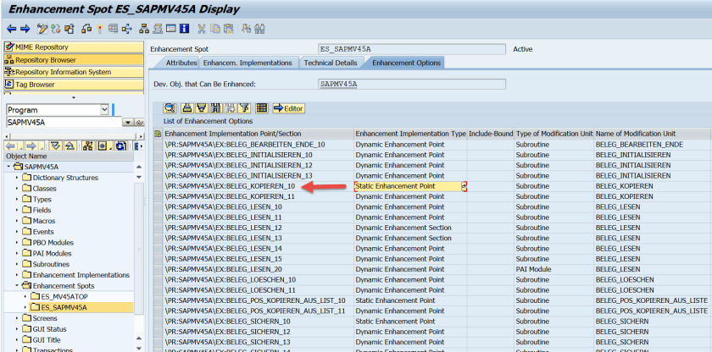
Task: Select the BELEG_KOPIEREN_10 Static Enhancement Point cell
Action: (407, 186)
